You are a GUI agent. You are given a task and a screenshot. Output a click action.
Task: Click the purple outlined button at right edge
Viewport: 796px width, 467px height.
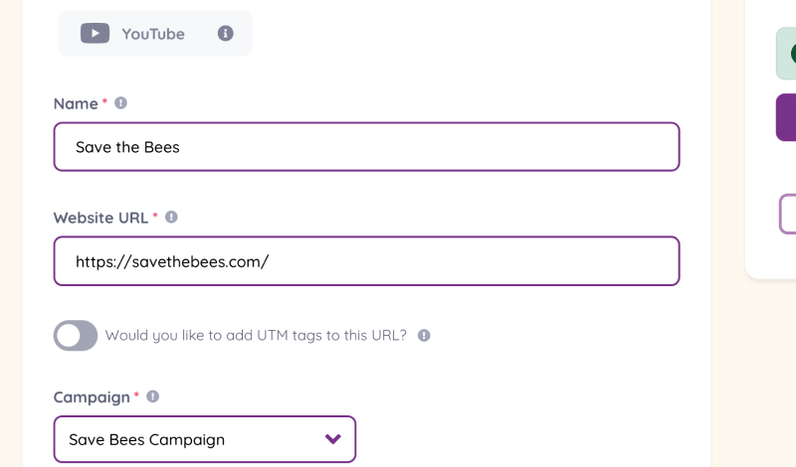pos(787,214)
